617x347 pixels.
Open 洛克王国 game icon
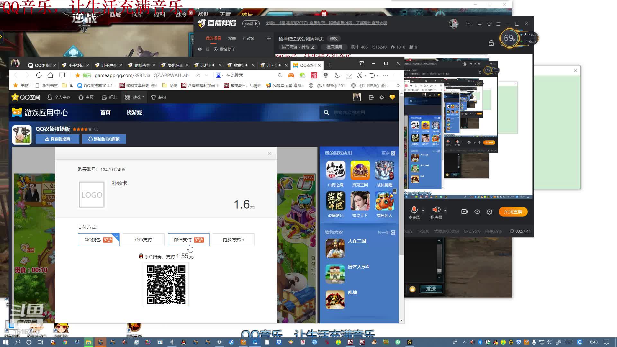pyautogui.click(x=360, y=170)
